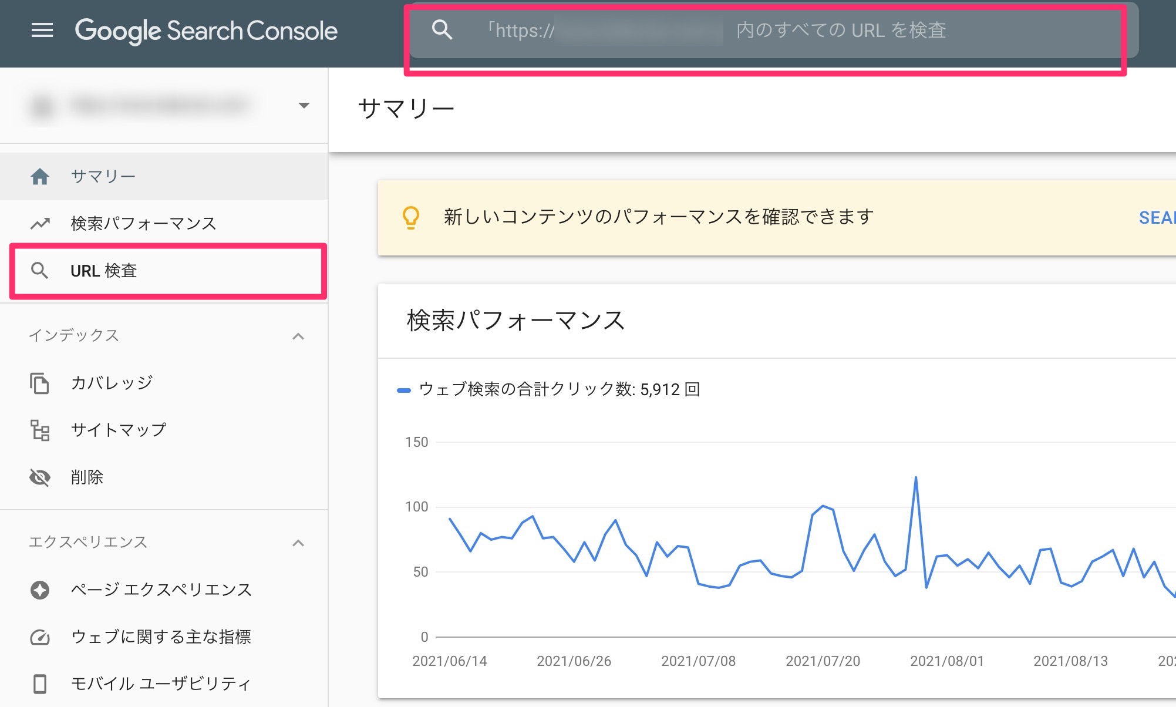This screenshot has width=1176, height=707.
Task: Click the SEA... link in the yellow banner
Action: 1157,218
